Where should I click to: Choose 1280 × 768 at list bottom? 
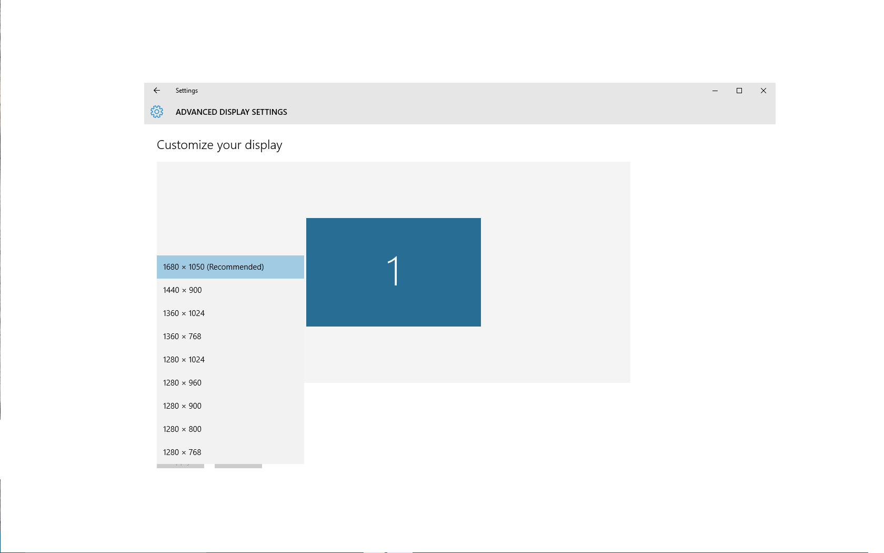(x=230, y=452)
